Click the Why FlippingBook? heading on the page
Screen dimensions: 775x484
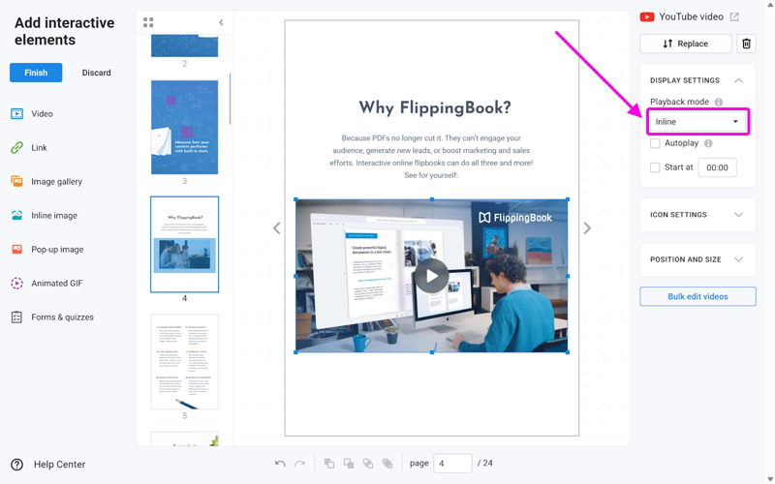[434, 107]
